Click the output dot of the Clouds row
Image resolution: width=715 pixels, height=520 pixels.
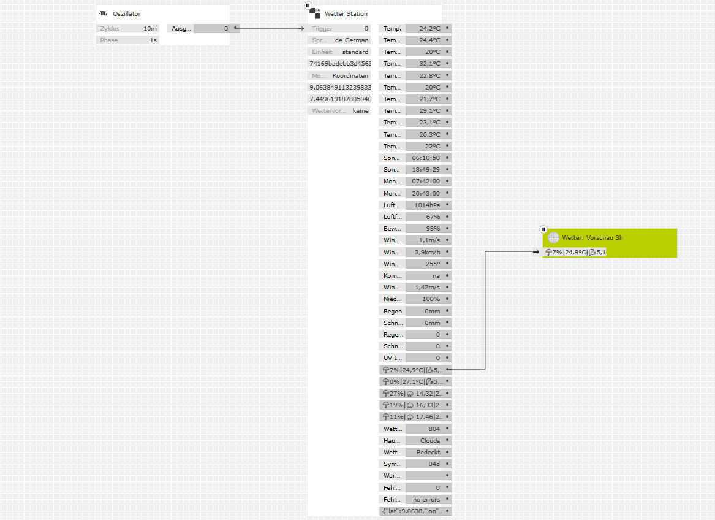tap(447, 440)
